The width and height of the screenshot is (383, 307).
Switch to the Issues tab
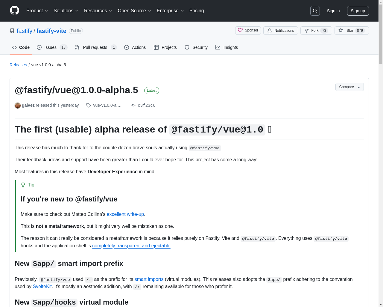(52, 47)
